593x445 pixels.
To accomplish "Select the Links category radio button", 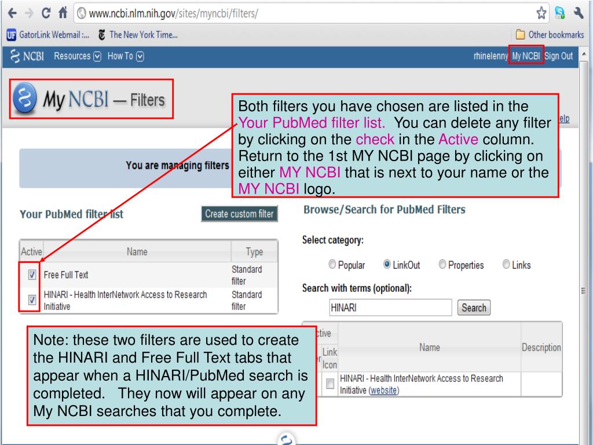I will coord(506,264).
